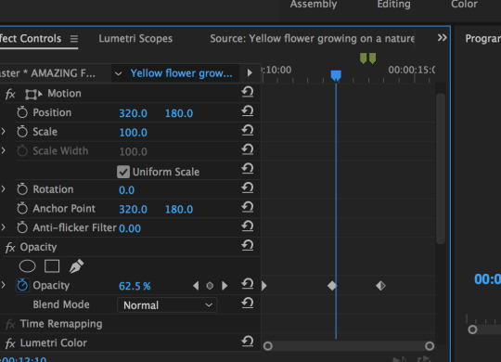
Task: Click the Yellow flower grow... clip name
Action: tap(181, 73)
